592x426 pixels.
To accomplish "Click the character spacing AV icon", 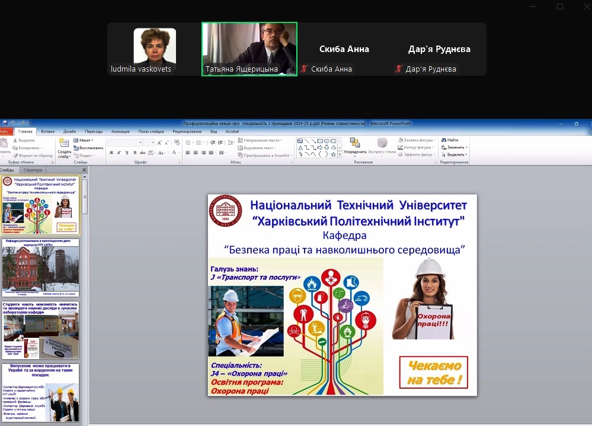I will point(151,153).
